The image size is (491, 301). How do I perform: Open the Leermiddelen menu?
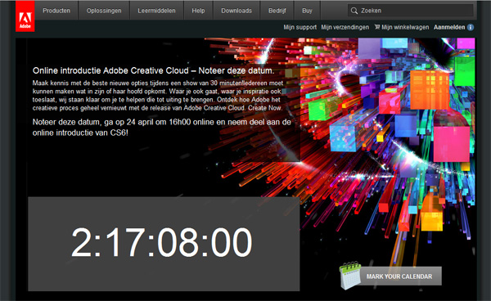pos(156,11)
